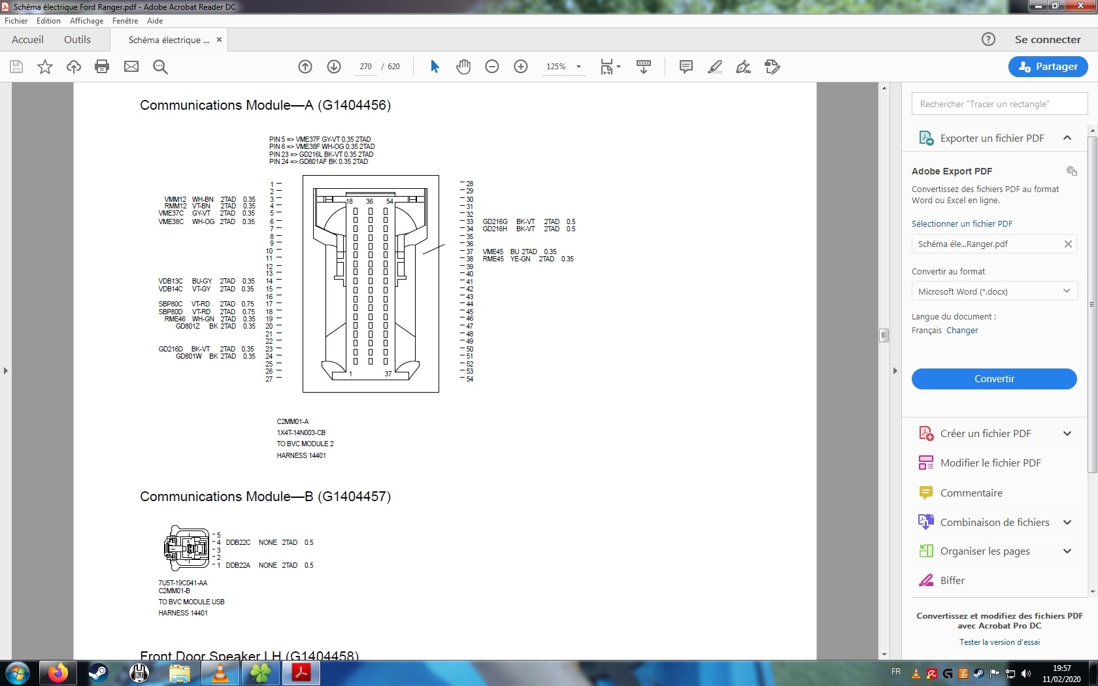1098x686 pixels.
Task: Upload file to cloud icon
Action: tap(74, 67)
